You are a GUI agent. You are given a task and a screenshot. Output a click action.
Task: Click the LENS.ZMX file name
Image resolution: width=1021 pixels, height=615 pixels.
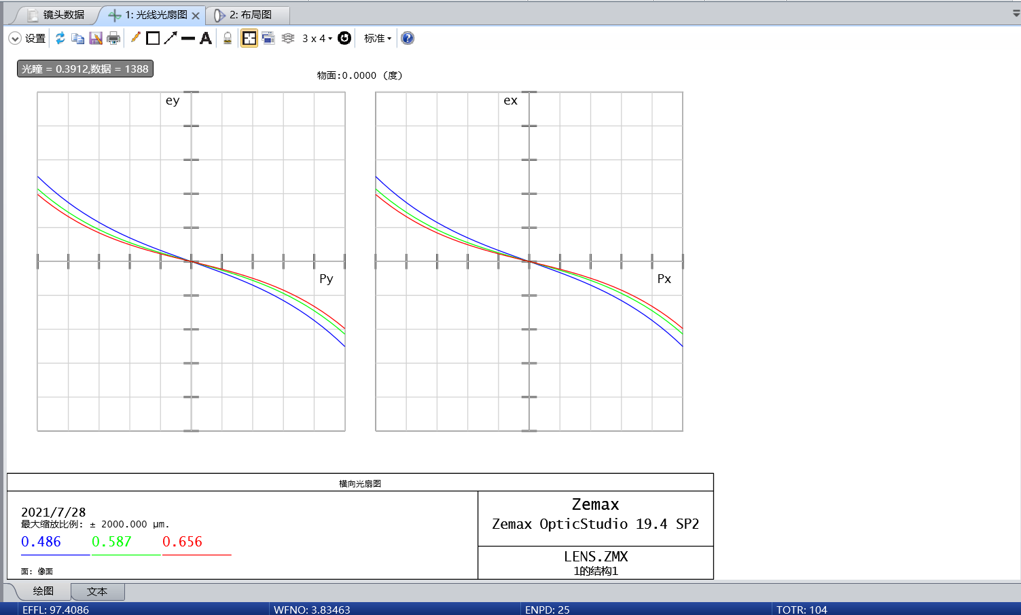click(x=596, y=557)
